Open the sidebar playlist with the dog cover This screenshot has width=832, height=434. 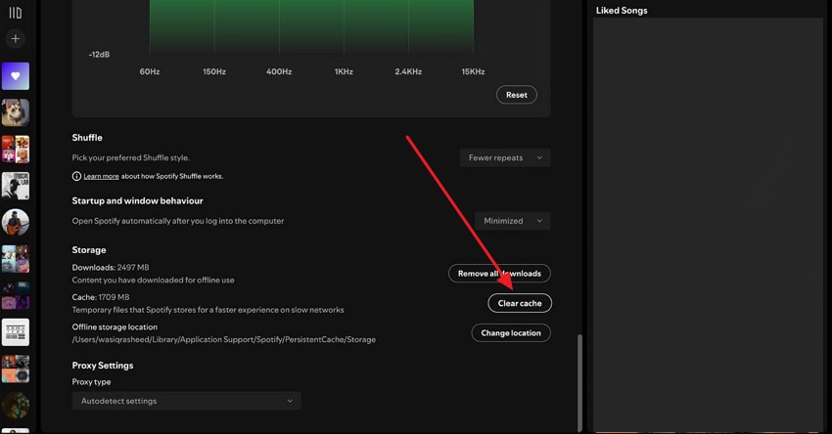click(16, 112)
